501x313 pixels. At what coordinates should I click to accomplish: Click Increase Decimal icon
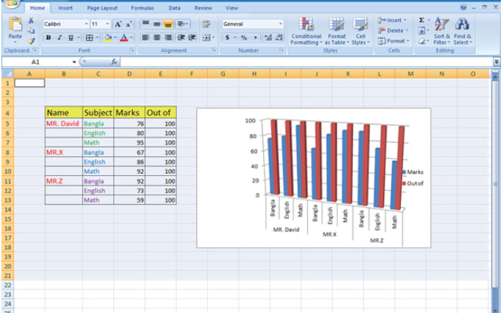point(268,38)
